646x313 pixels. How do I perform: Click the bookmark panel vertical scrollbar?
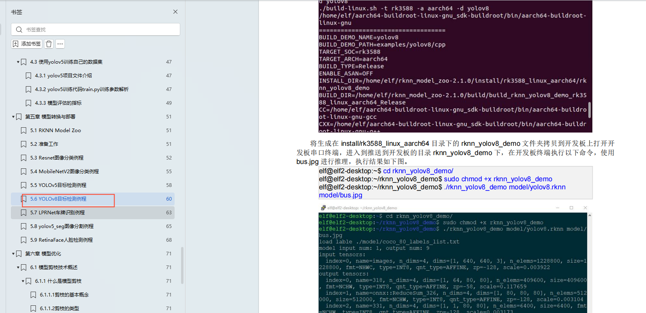tap(182, 265)
